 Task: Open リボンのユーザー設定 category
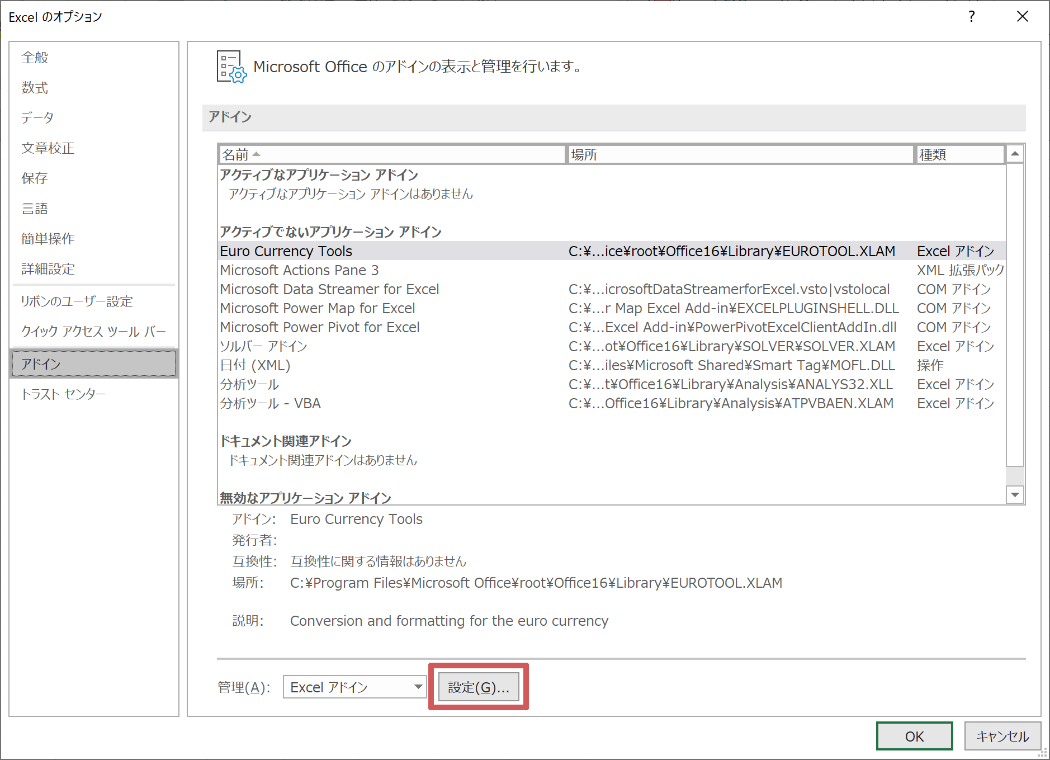(x=77, y=301)
